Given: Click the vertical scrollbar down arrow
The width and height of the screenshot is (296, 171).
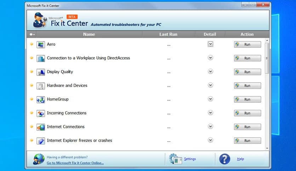Looking at the screenshot, I should 267,148.
